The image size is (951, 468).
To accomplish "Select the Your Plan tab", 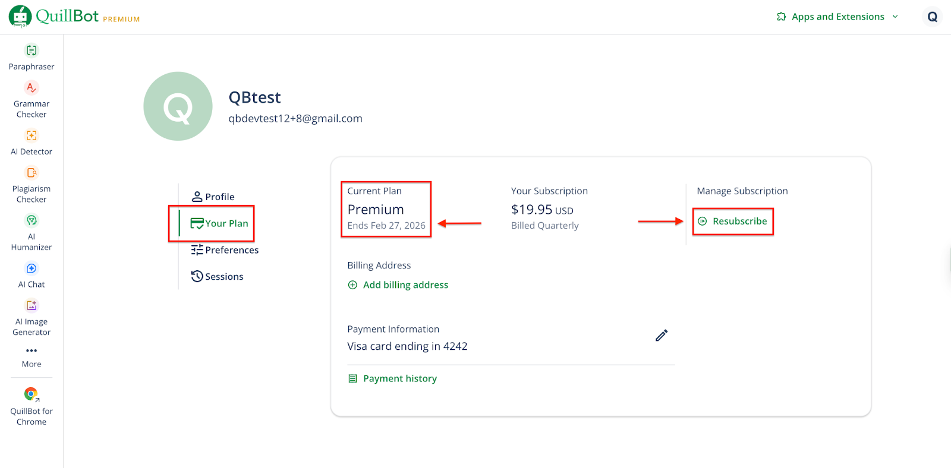I will [x=219, y=223].
